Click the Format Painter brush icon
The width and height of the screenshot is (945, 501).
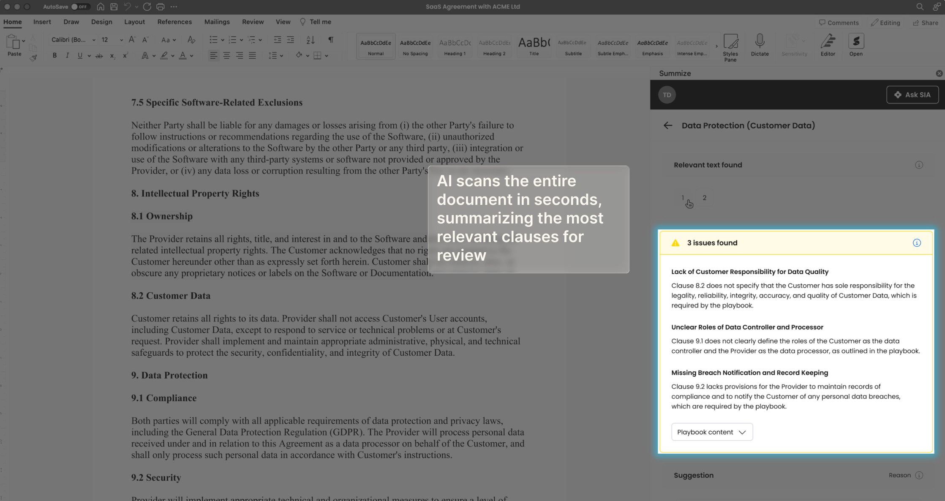click(33, 58)
